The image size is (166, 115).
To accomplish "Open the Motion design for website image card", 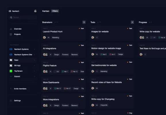I will 112,50.
